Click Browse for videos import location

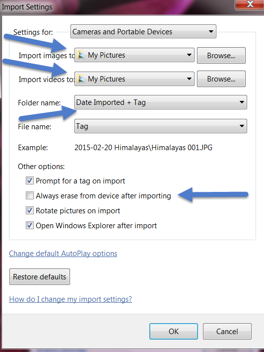coord(221,79)
